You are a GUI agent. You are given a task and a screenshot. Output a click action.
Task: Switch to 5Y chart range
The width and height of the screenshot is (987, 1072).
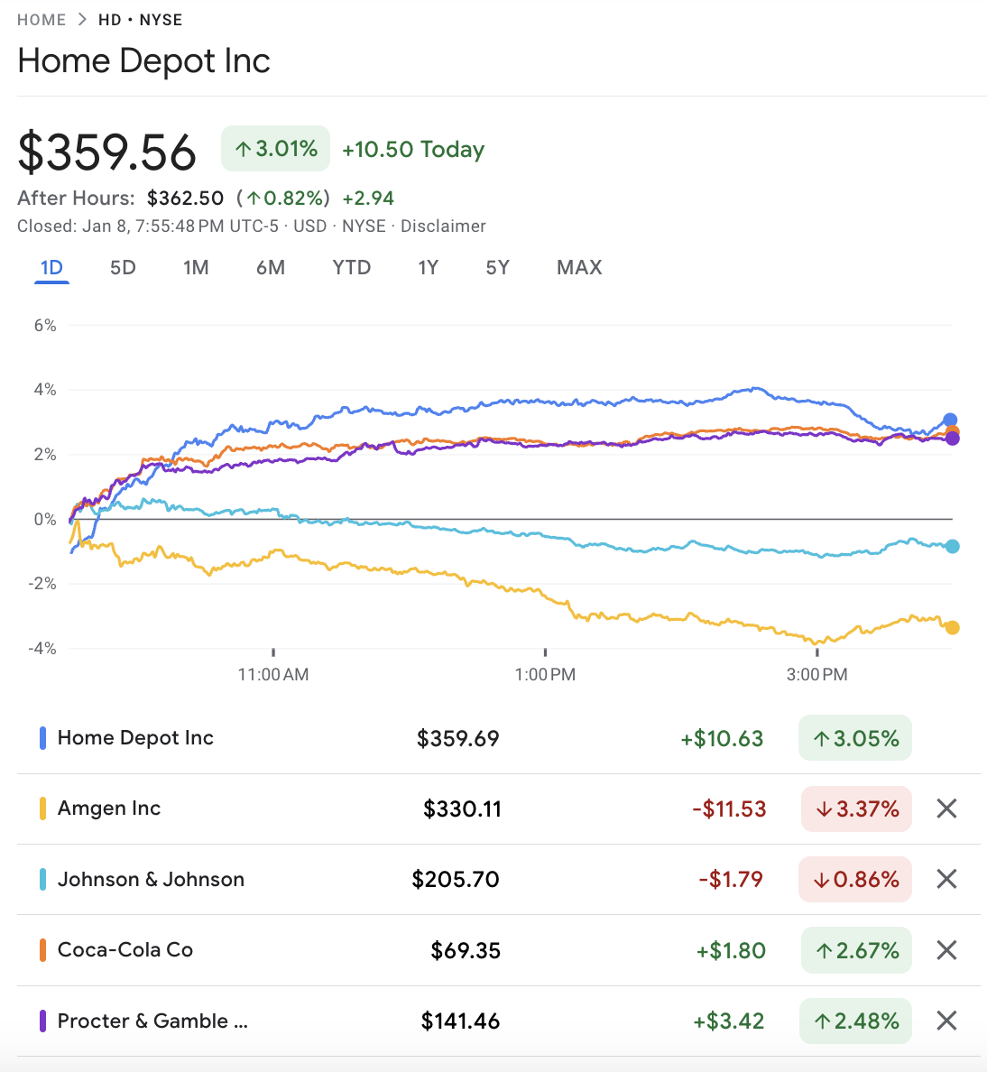tap(497, 267)
